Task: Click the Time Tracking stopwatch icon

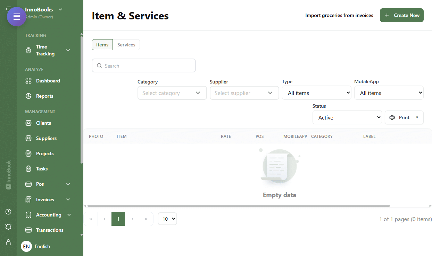Action: pyautogui.click(x=28, y=50)
